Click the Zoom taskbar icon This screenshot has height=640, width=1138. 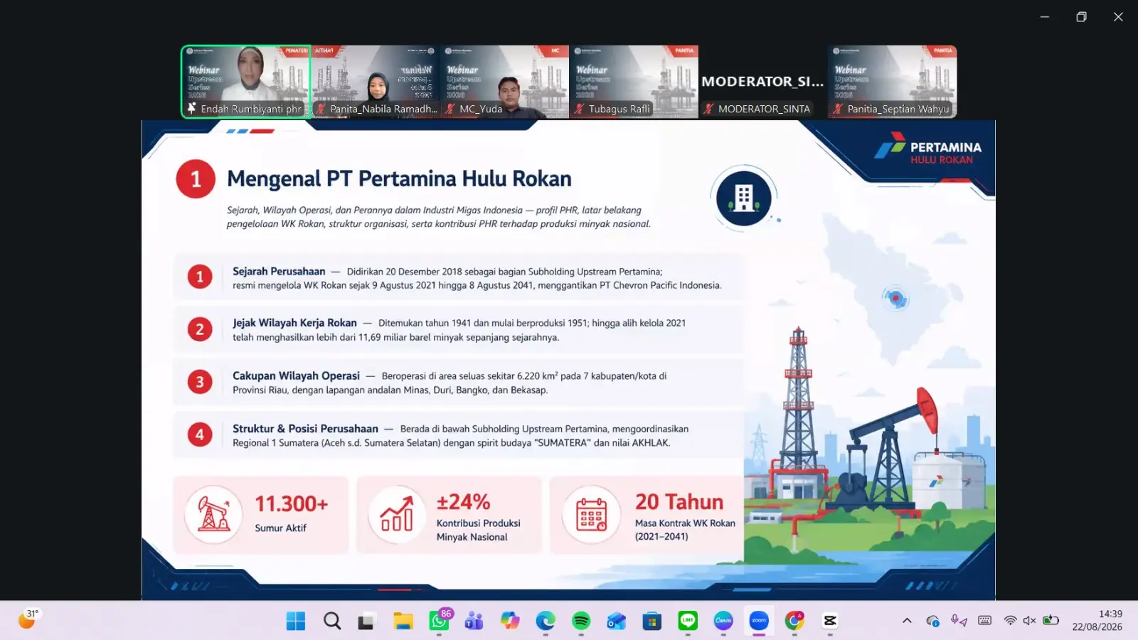(759, 621)
